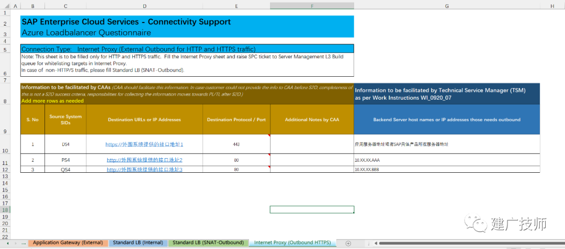Select column H header

[x=552, y=6]
